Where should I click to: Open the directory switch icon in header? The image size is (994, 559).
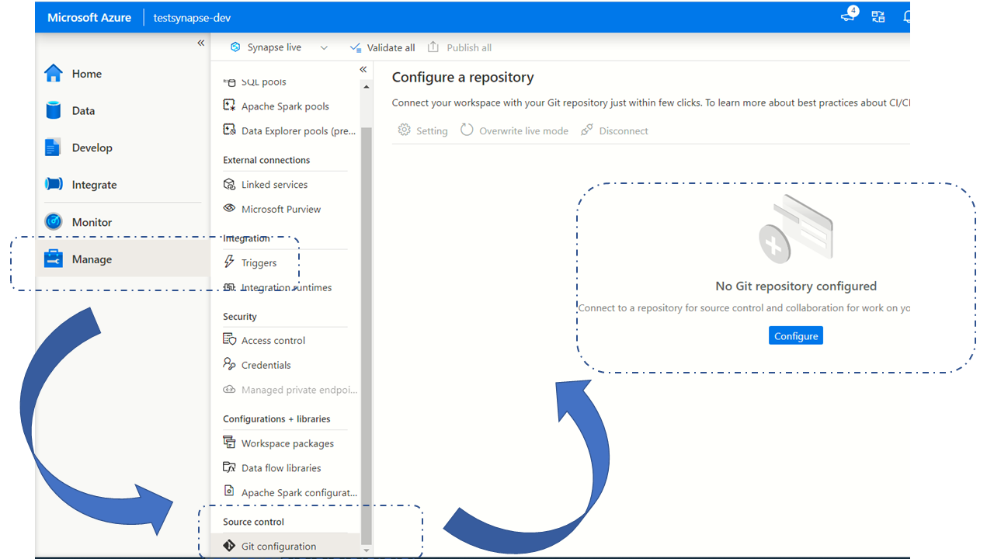[x=878, y=17]
